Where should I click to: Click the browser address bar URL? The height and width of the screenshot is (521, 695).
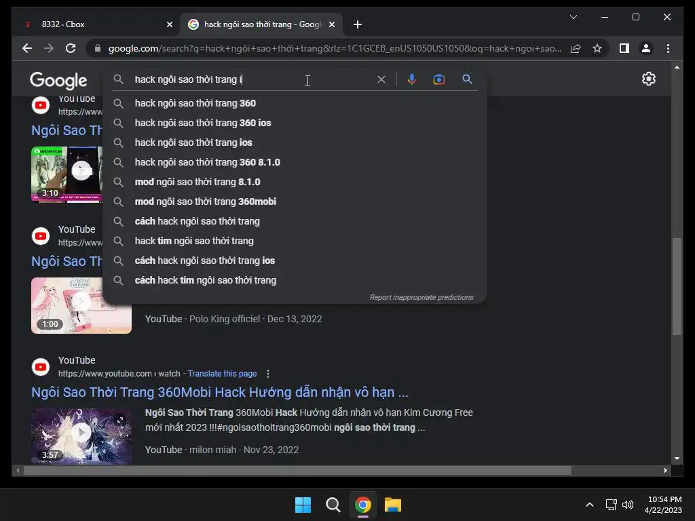point(335,48)
